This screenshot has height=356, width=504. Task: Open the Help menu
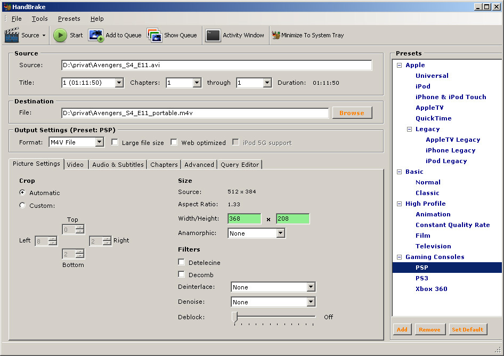[x=97, y=19]
